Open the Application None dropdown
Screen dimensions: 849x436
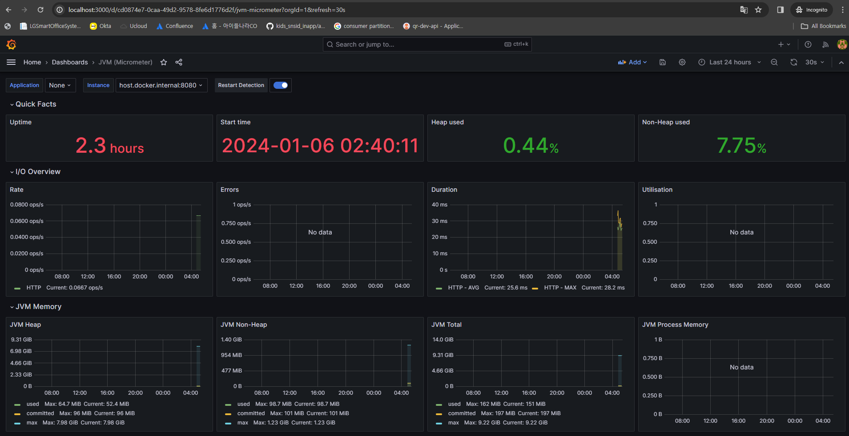[x=60, y=85]
